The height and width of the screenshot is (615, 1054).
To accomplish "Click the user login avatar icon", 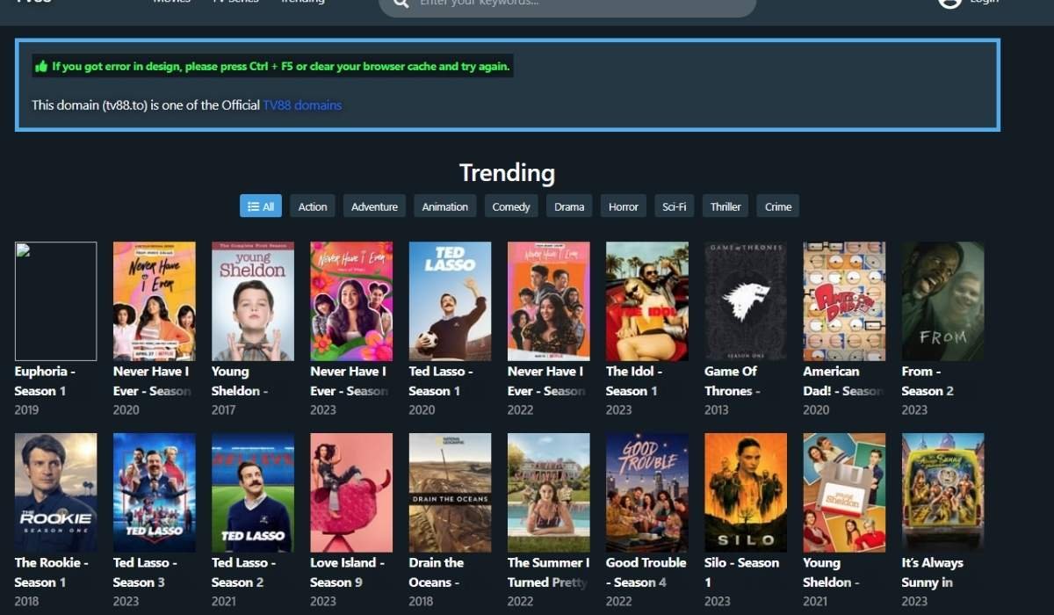I will [949, 2].
